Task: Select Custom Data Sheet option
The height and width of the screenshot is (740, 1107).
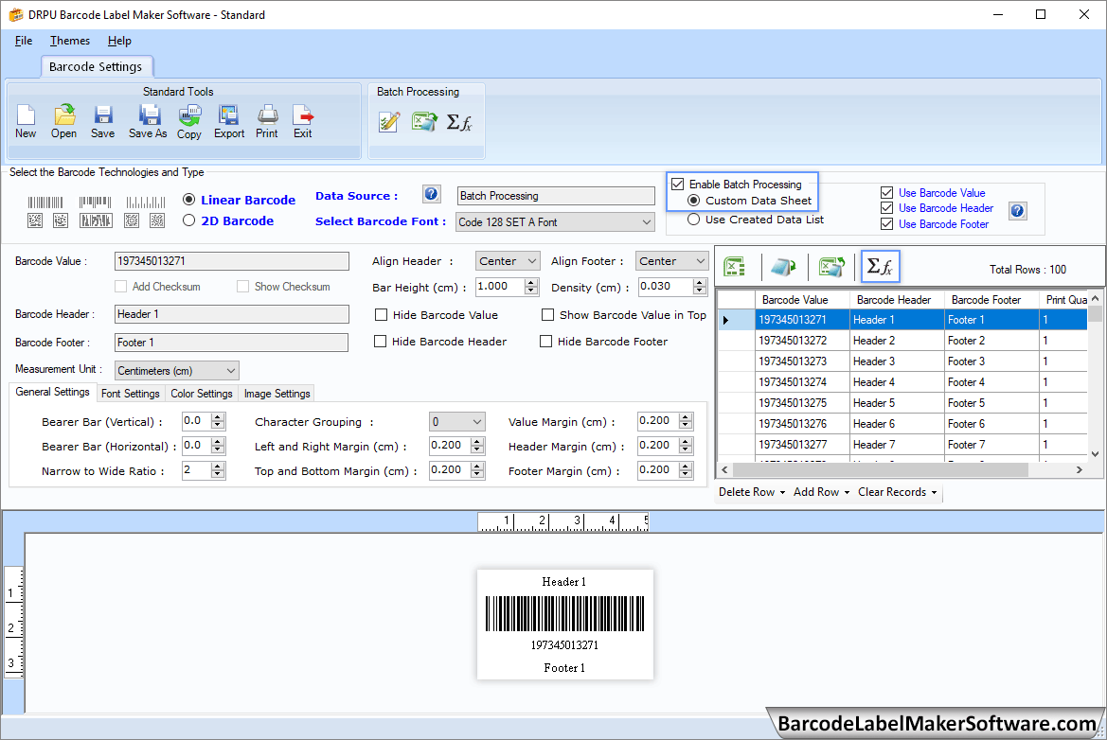Action: 694,201
